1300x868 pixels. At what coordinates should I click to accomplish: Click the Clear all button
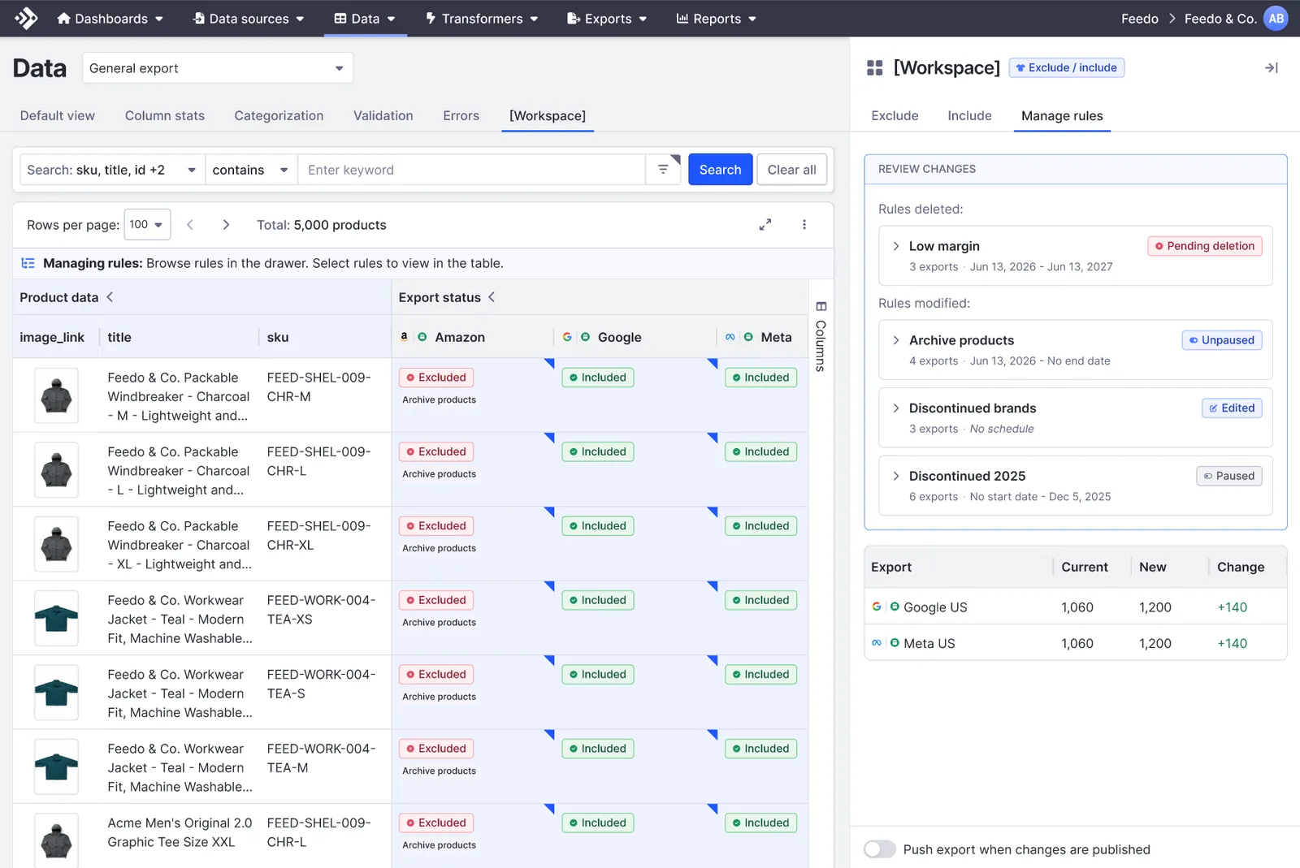click(x=791, y=170)
